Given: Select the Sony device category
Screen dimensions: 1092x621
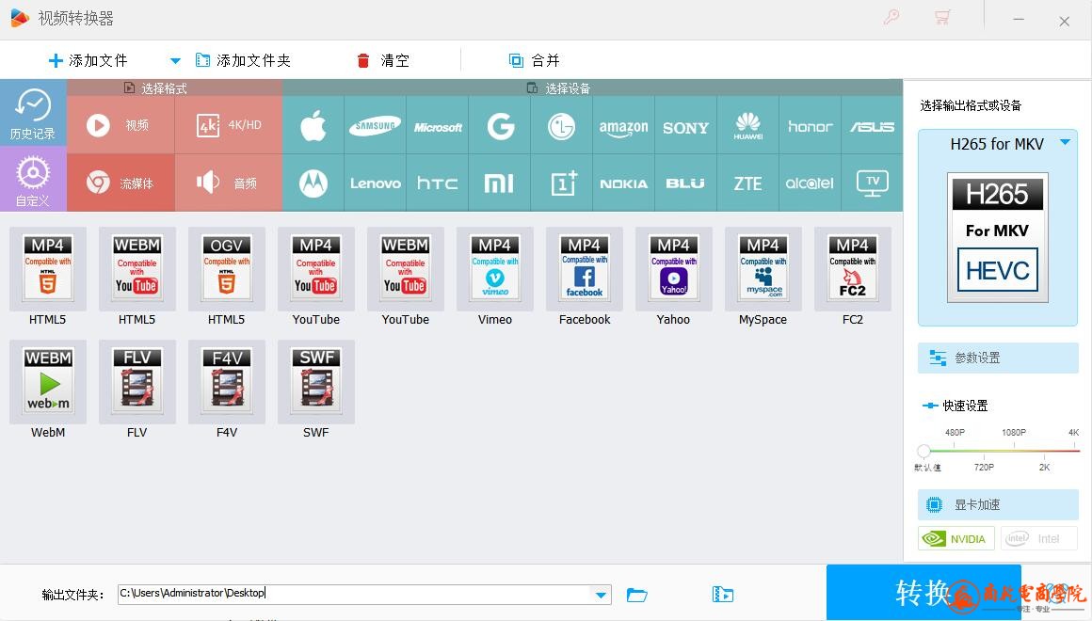Looking at the screenshot, I should (x=686, y=126).
